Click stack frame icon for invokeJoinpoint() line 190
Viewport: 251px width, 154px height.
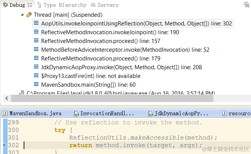pyautogui.click(x=36, y=32)
